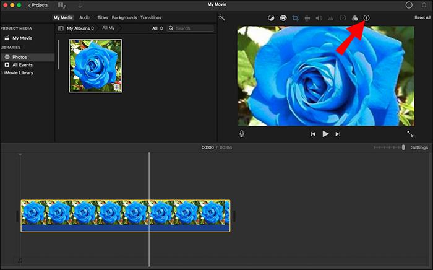Click the Reset All button
The image size is (433, 270).
point(422,17)
